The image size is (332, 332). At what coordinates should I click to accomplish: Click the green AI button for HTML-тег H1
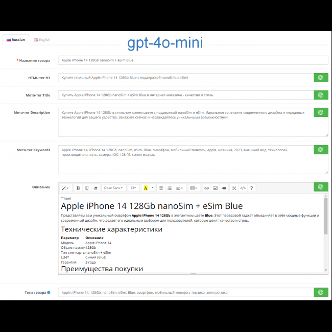pyautogui.click(x=321, y=78)
